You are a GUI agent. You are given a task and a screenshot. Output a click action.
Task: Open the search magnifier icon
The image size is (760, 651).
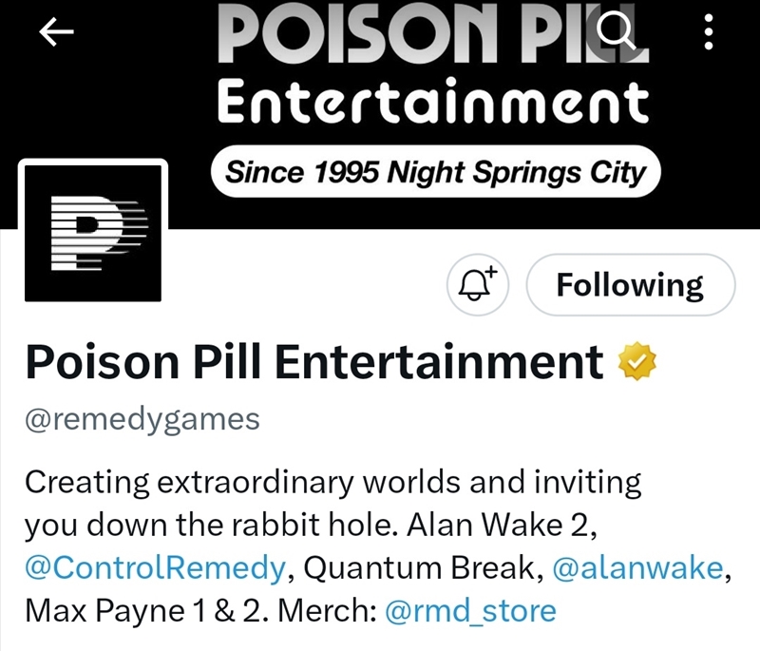click(616, 31)
